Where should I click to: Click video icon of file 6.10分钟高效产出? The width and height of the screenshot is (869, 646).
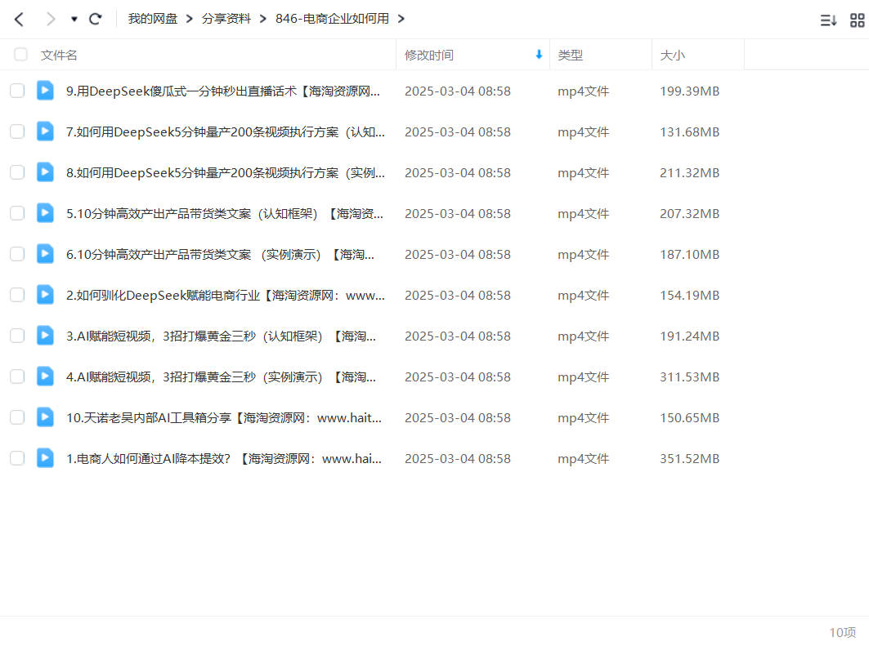[46, 253]
